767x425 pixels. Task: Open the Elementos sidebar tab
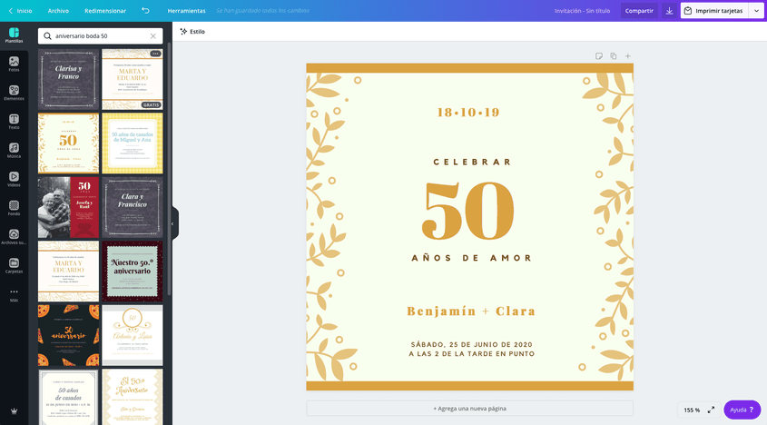14,93
